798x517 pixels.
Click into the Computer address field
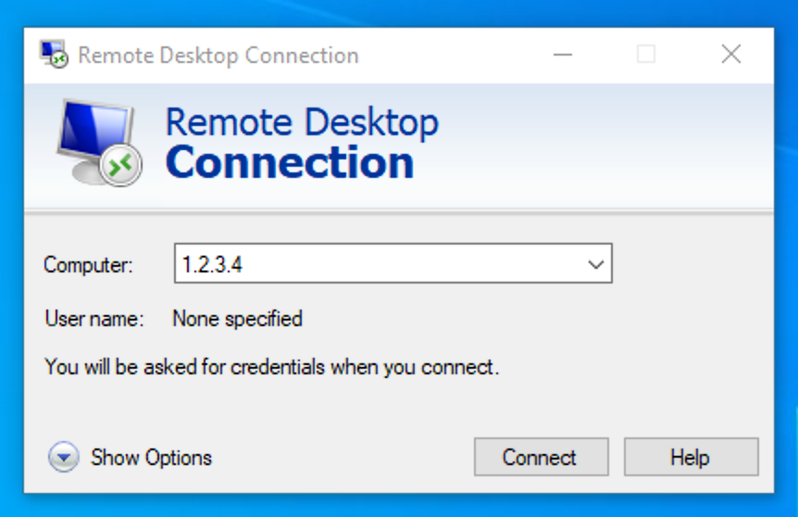(x=393, y=263)
